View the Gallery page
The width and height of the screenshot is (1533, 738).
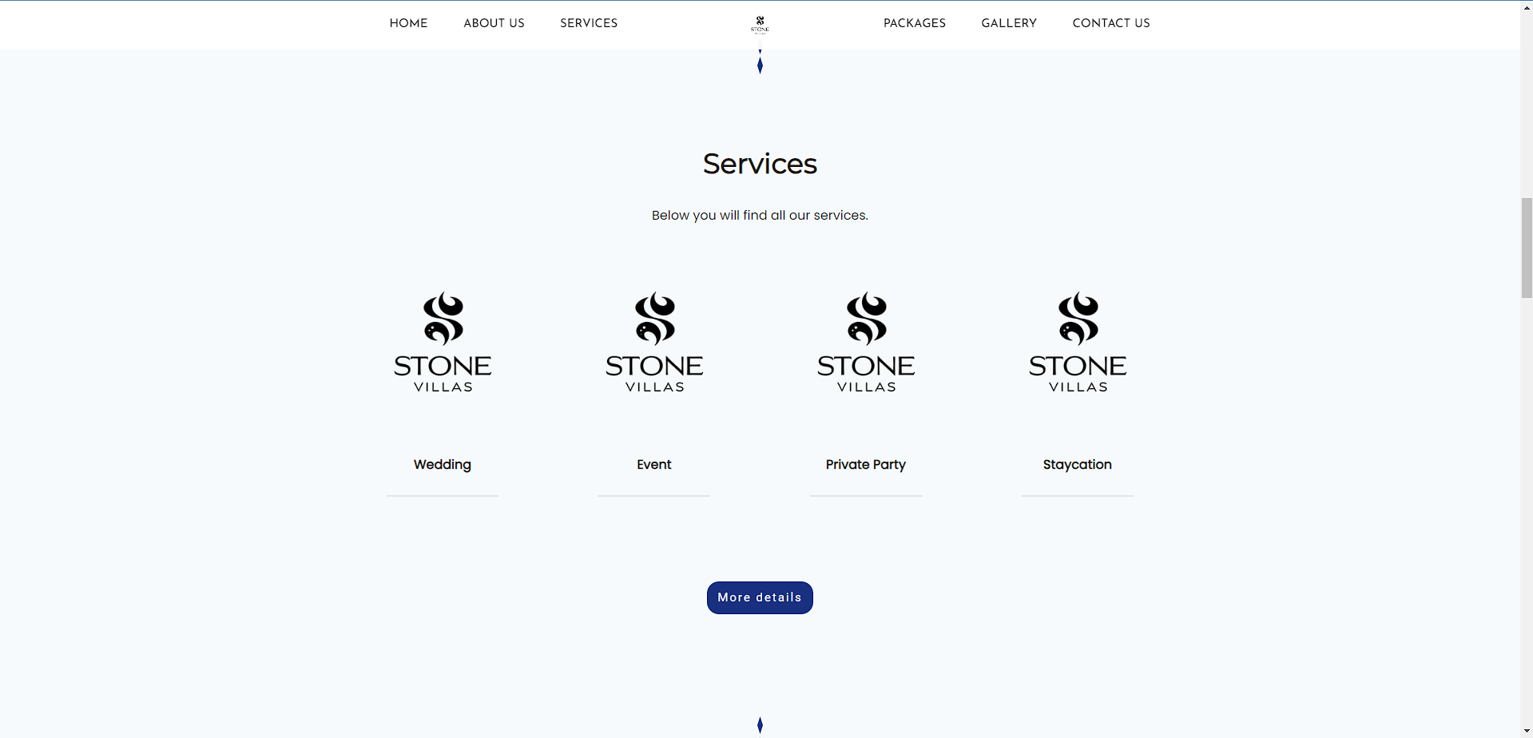pos(1009,23)
